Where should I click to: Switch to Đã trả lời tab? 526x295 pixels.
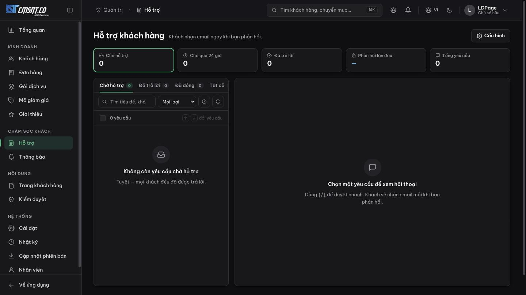click(153, 86)
